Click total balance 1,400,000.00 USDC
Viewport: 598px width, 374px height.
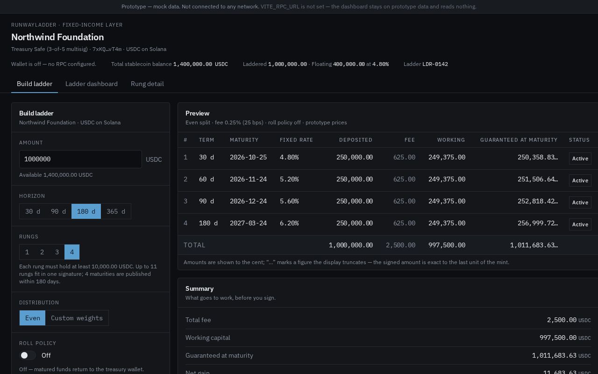click(x=200, y=64)
